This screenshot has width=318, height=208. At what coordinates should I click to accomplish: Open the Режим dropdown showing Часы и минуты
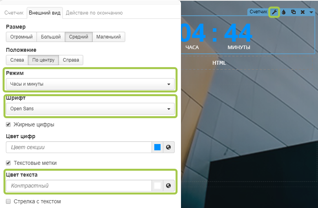coord(90,84)
